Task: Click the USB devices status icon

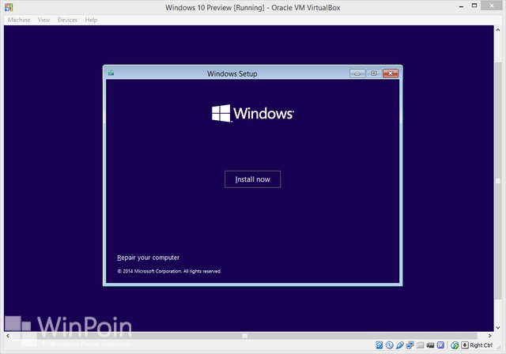Action: [x=400, y=345]
